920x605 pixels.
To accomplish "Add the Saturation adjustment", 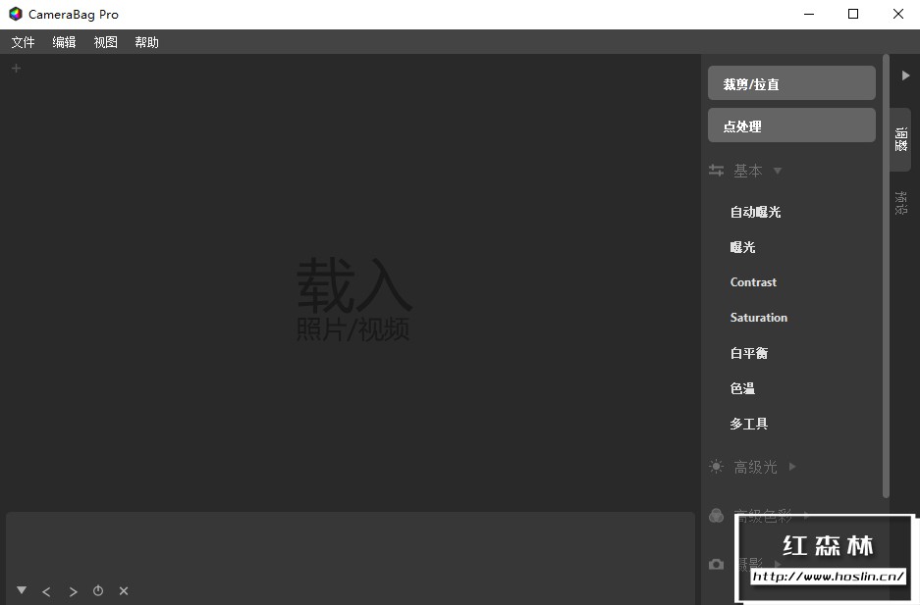I will click(x=759, y=318).
